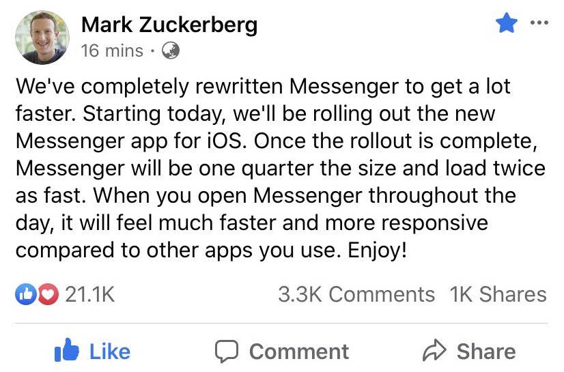
Task: Click the Mark Zuckerberg name link
Action: click(169, 26)
